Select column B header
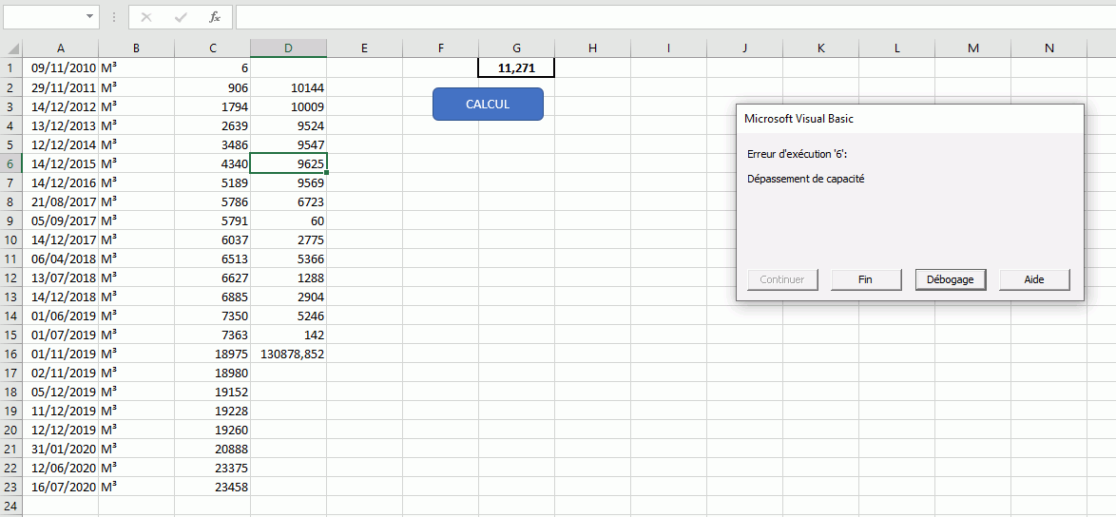This screenshot has width=1116, height=517. coord(136,48)
